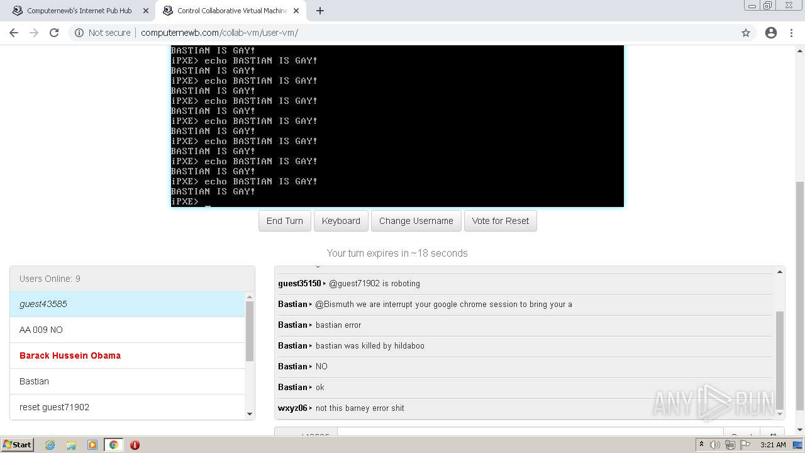Click the taskbar clock showing 3:21 AM
The width and height of the screenshot is (805, 453).
(773, 445)
